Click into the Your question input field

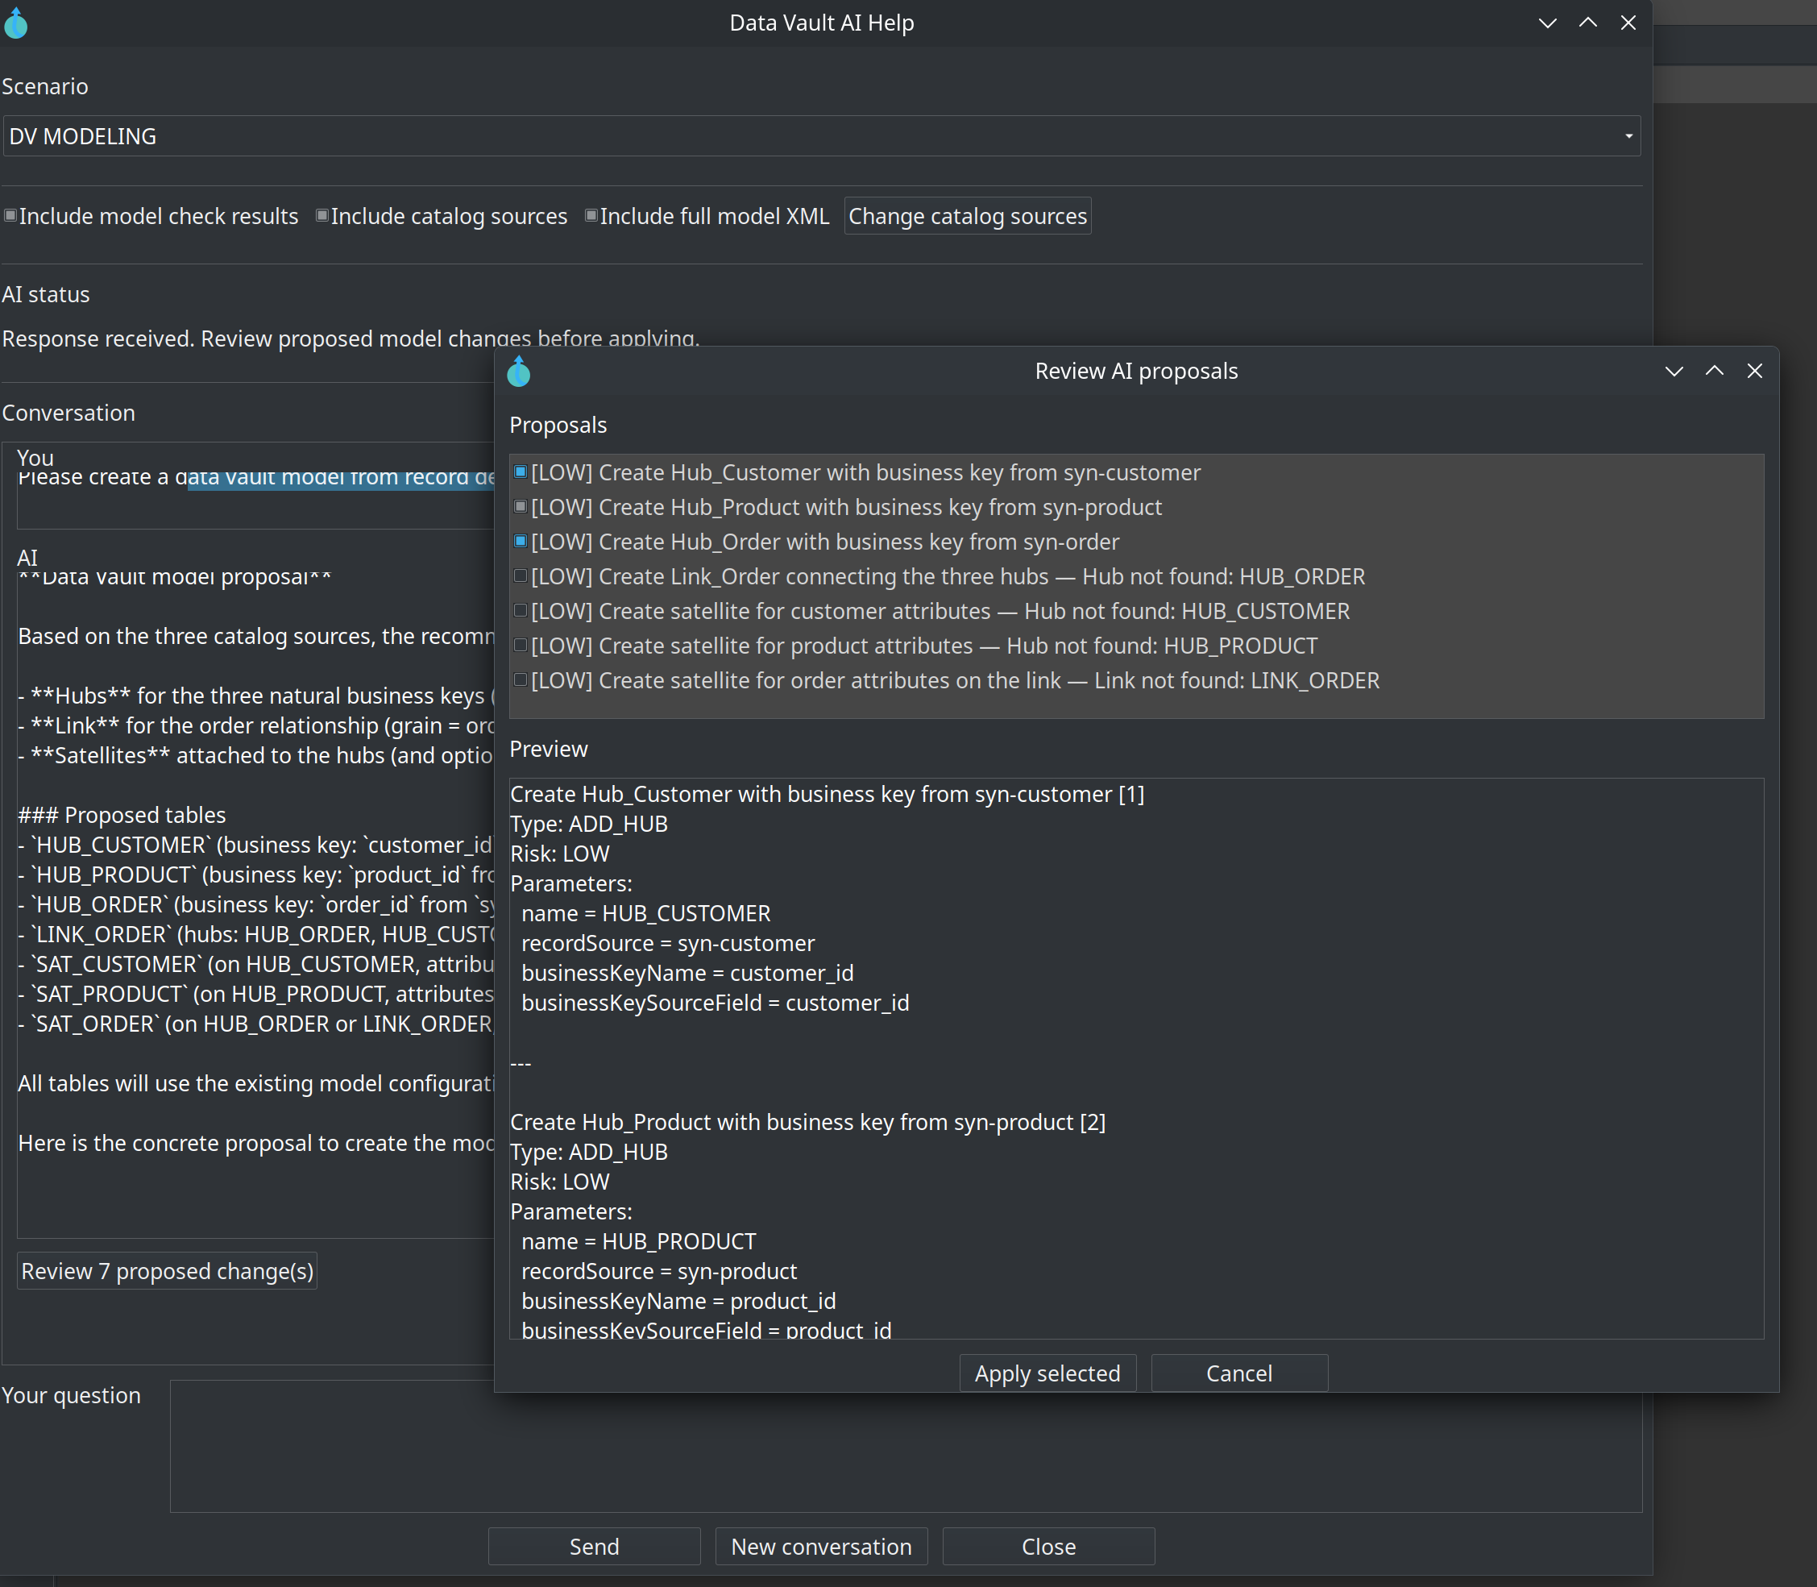906,1446
